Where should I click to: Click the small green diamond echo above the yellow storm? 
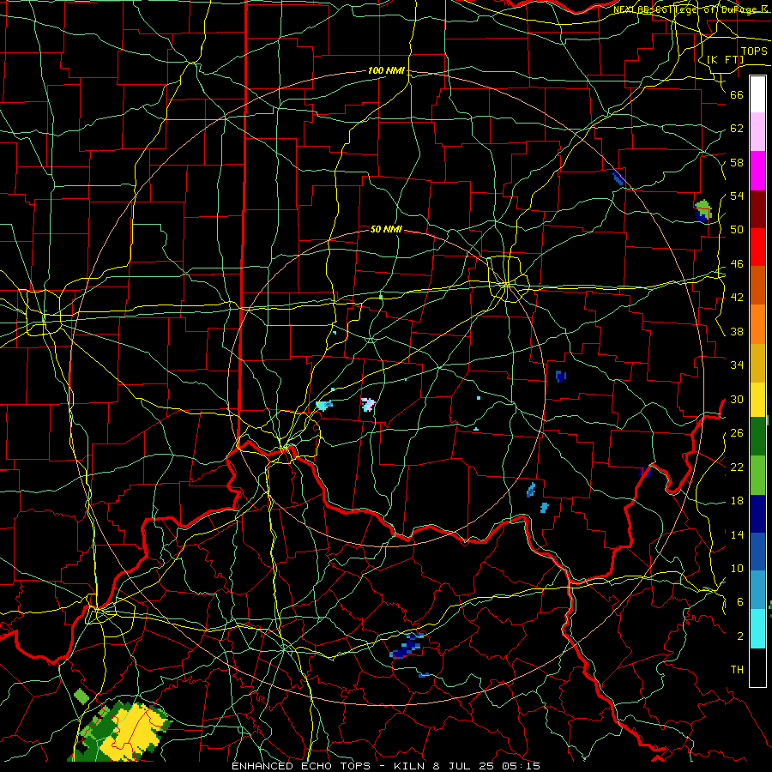[81, 697]
